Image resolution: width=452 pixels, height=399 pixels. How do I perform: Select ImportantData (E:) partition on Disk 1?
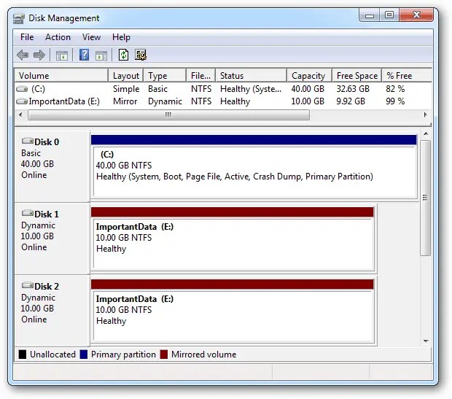coord(233,239)
